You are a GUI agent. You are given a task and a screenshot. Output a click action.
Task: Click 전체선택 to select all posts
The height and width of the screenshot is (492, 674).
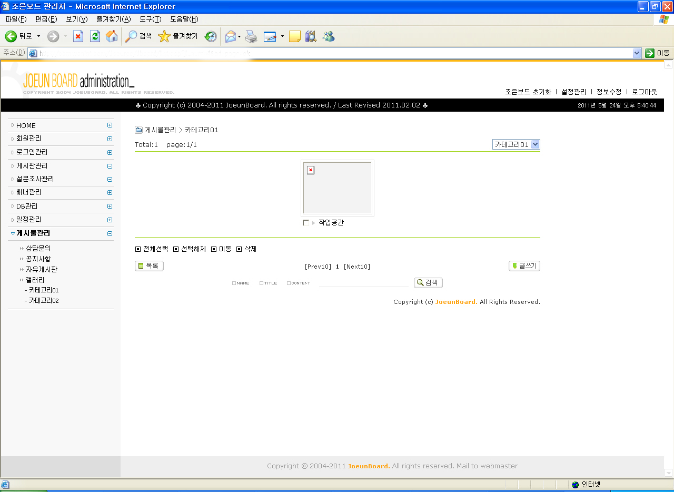tap(152, 249)
